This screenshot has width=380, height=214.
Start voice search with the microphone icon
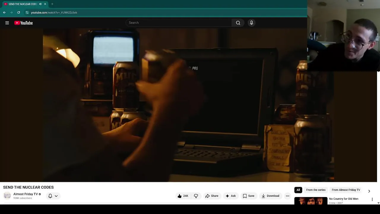251,23
